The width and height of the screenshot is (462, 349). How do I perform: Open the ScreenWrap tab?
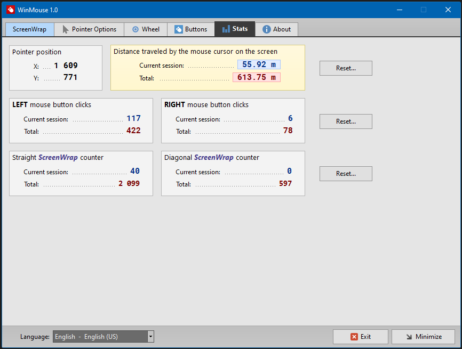click(30, 29)
